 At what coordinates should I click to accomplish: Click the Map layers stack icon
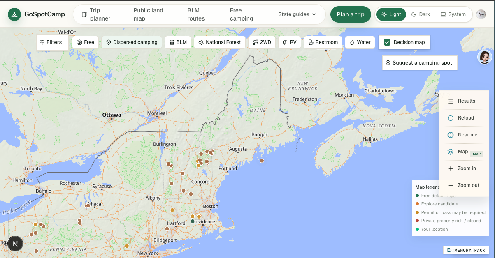451,152
